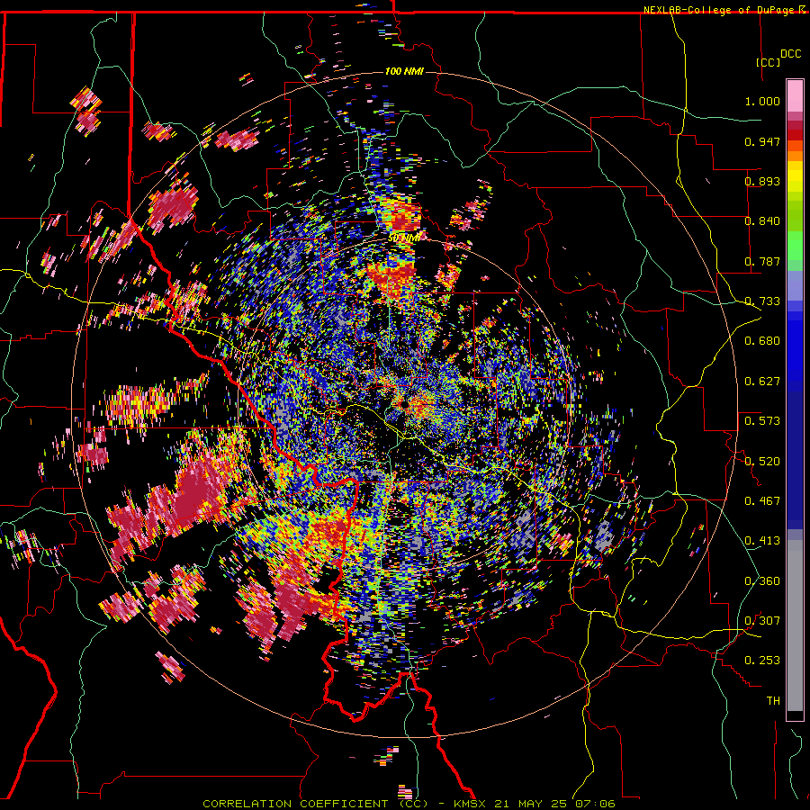The width and height of the screenshot is (810, 810).
Task: Click the TH threshold legend label
Action: pos(773,701)
